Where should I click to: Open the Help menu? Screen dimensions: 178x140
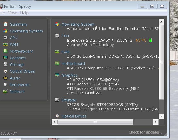pyautogui.click(x=24, y=13)
